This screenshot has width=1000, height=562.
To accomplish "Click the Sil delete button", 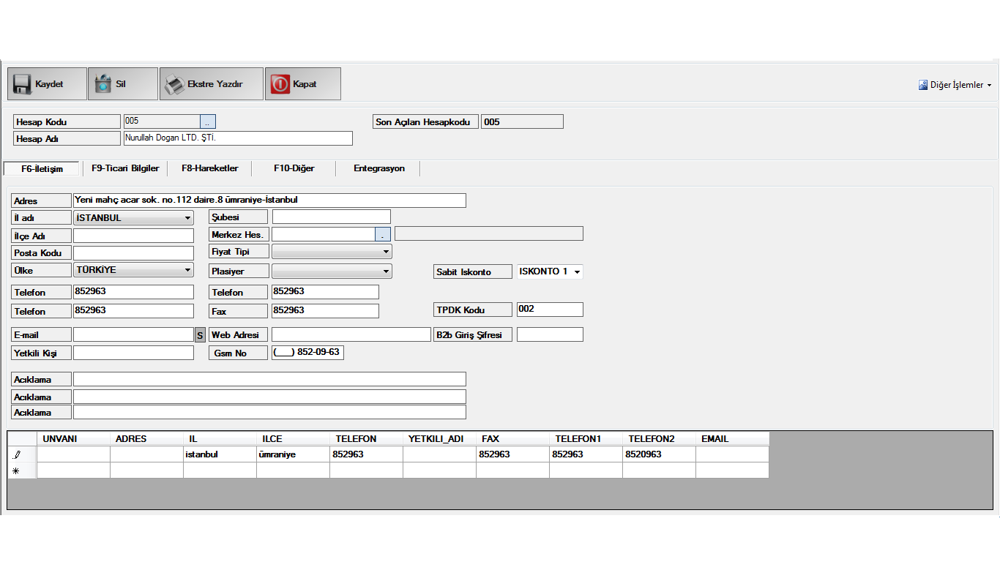I will pos(123,84).
